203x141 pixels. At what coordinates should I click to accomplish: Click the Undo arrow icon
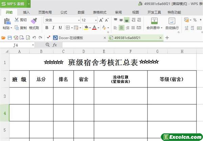pos(34,38)
